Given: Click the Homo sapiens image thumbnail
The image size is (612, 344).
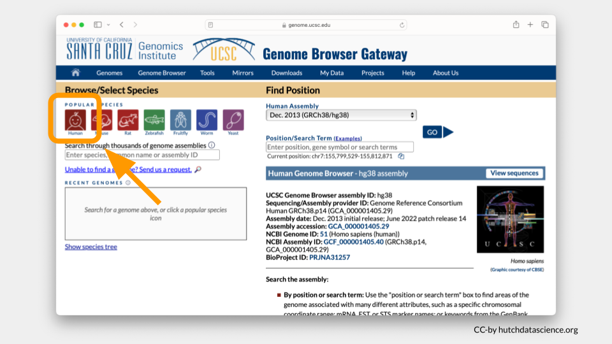Looking at the screenshot, I should click(x=510, y=219).
